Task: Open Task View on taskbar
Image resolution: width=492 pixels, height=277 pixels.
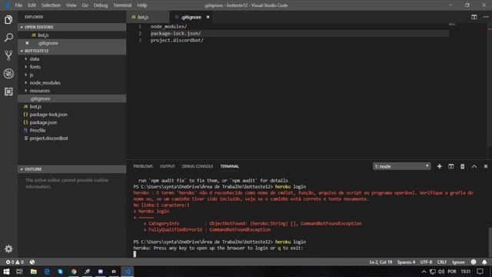Action: (x=19, y=272)
